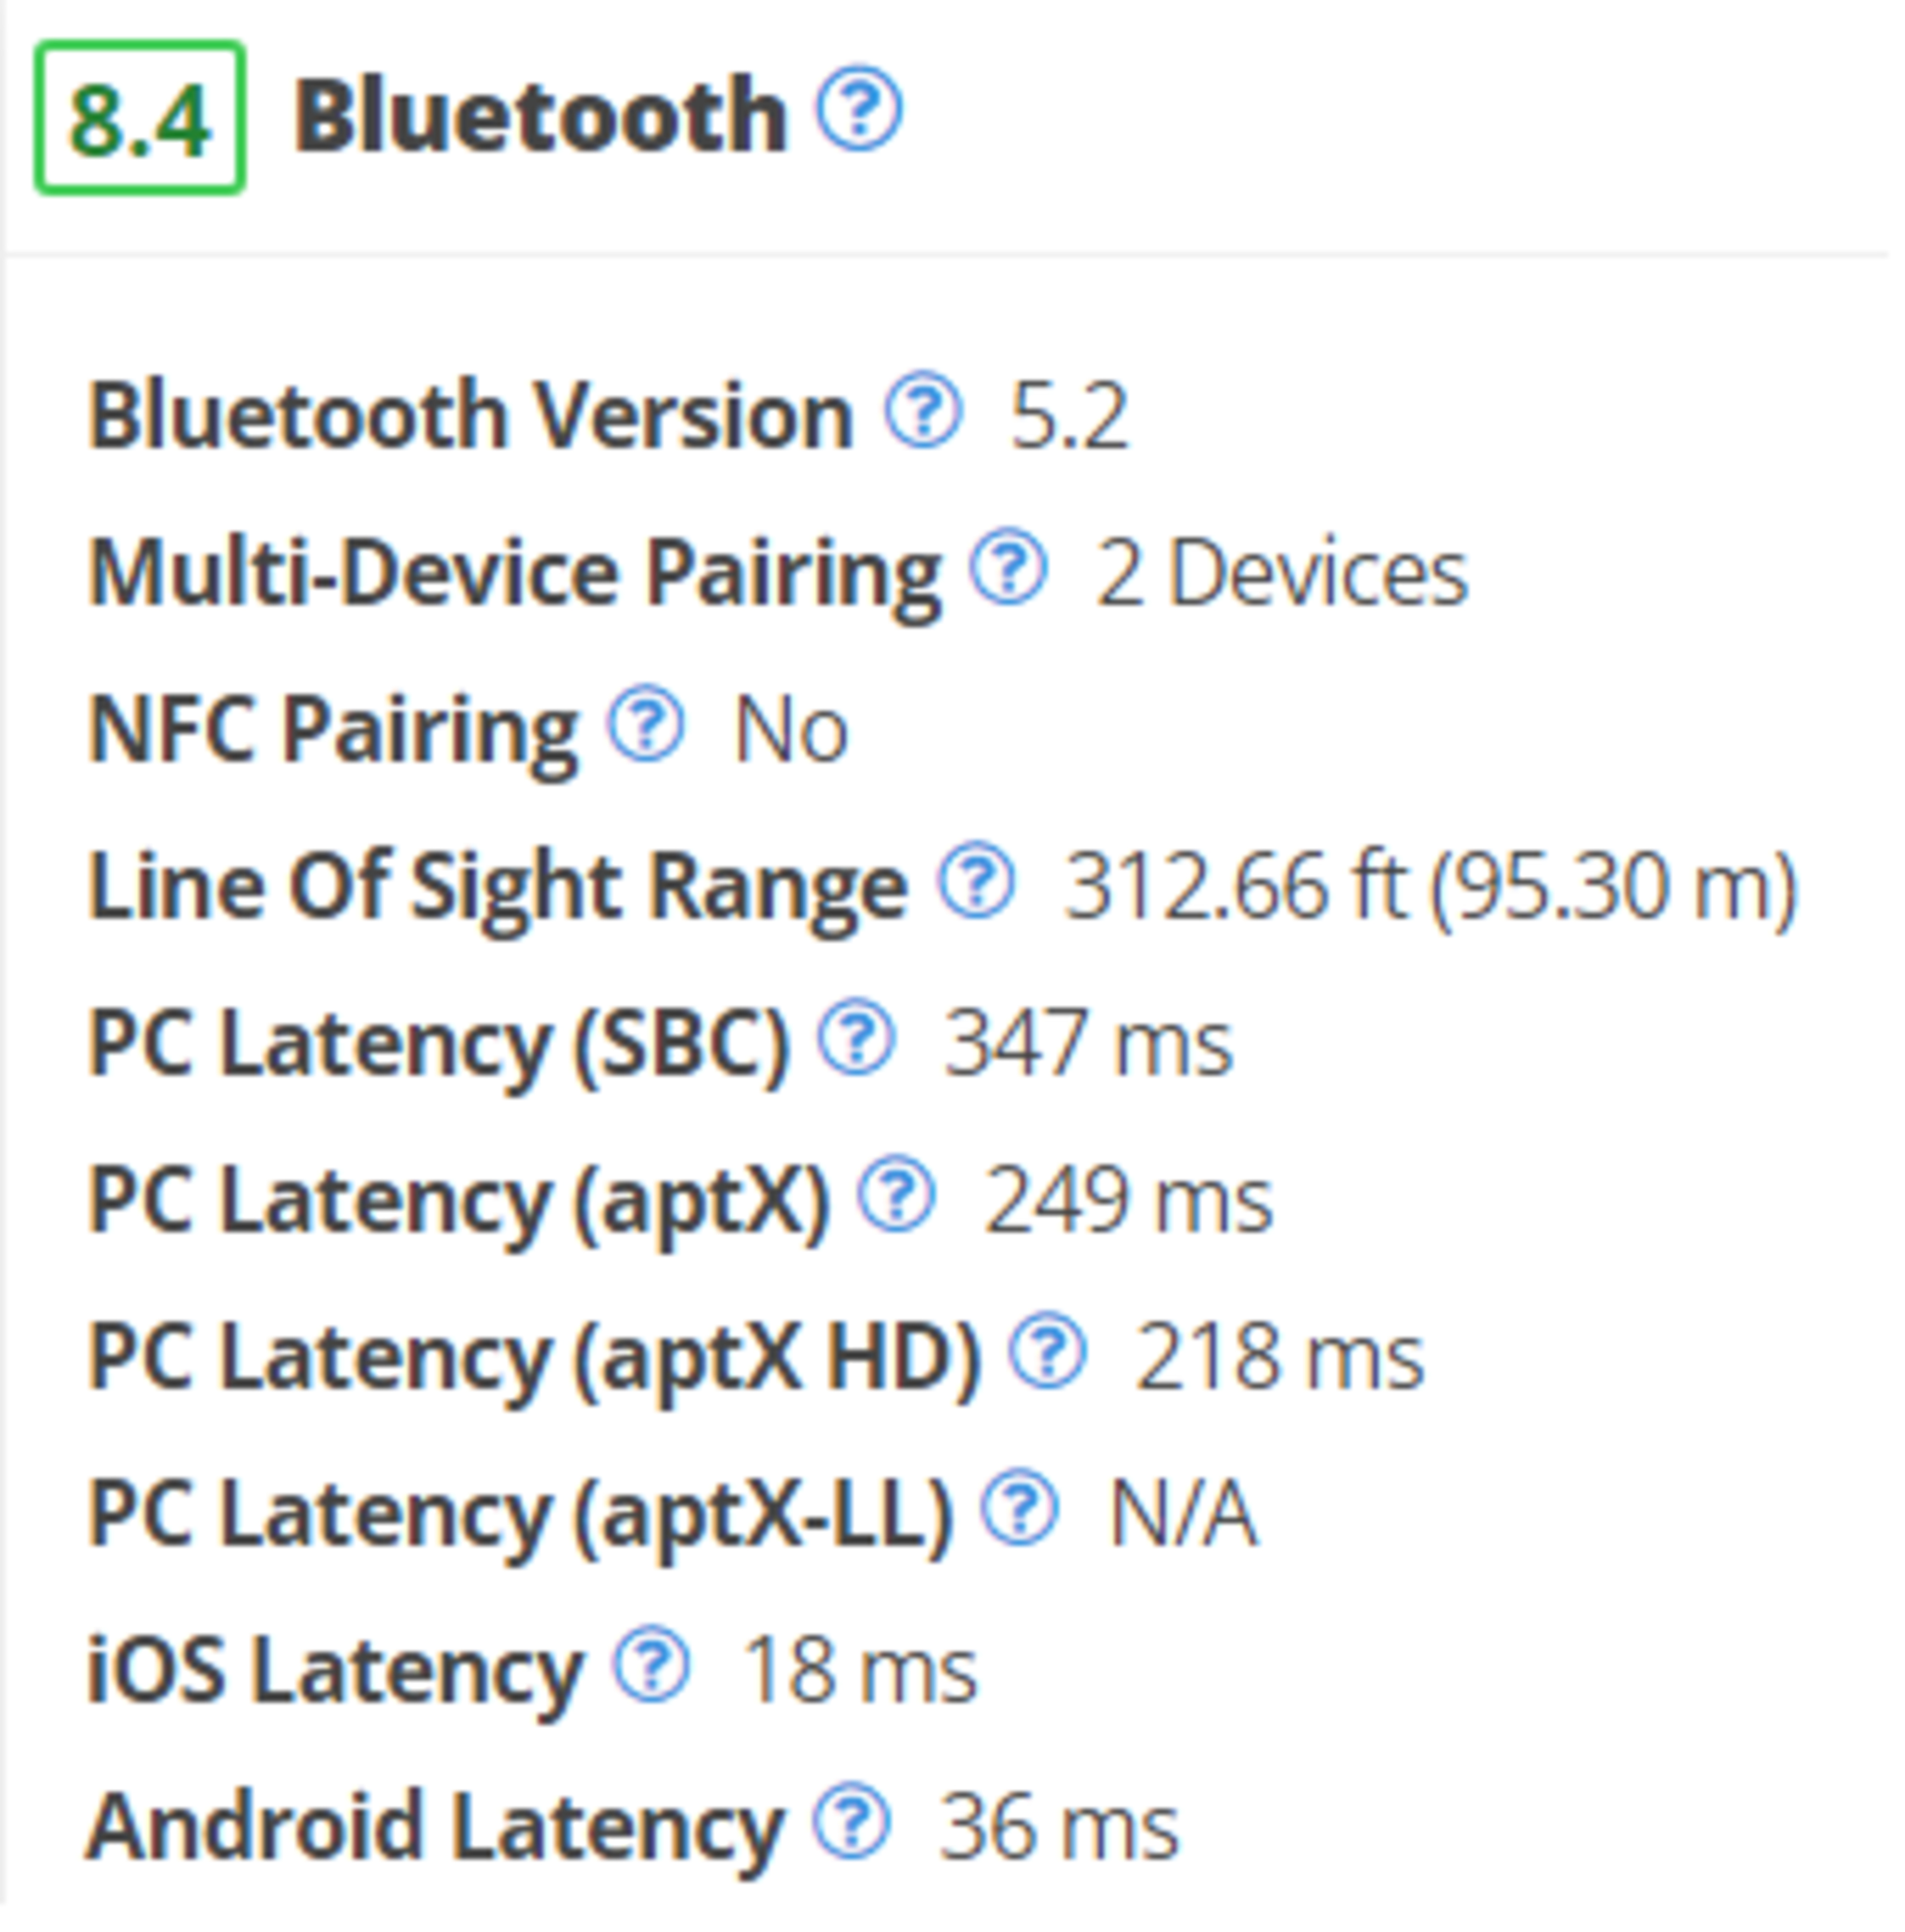The width and height of the screenshot is (1905, 1932).
Task: Show the iOS Latency help icon
Action: (651, 1667)
